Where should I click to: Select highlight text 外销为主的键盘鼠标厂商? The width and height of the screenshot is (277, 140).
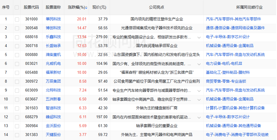[x=157, y=108]
